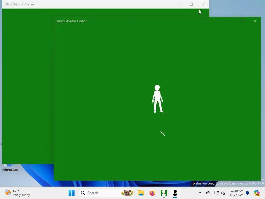Click the taskbar Search box

coord(106,193)
